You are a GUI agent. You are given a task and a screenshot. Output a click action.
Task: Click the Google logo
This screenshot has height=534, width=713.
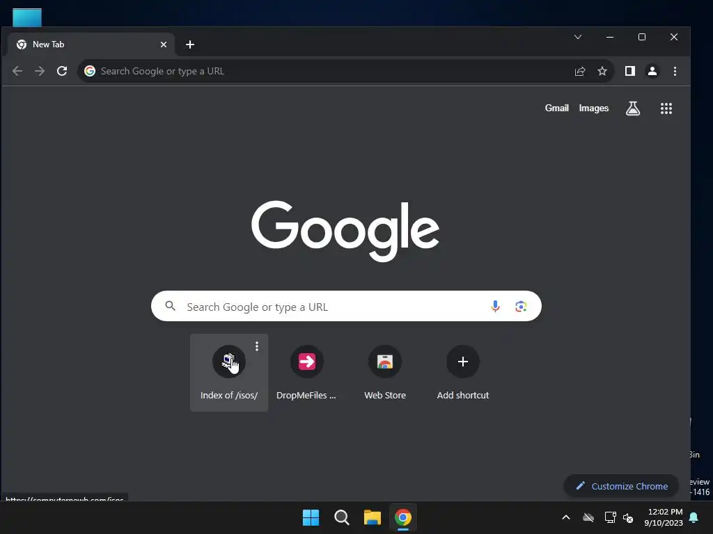[x=345, y=231]
